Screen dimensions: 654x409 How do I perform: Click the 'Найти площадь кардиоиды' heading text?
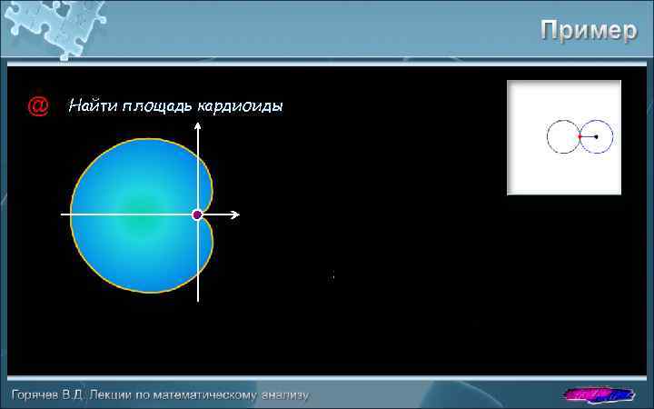[x=175, y=105]
